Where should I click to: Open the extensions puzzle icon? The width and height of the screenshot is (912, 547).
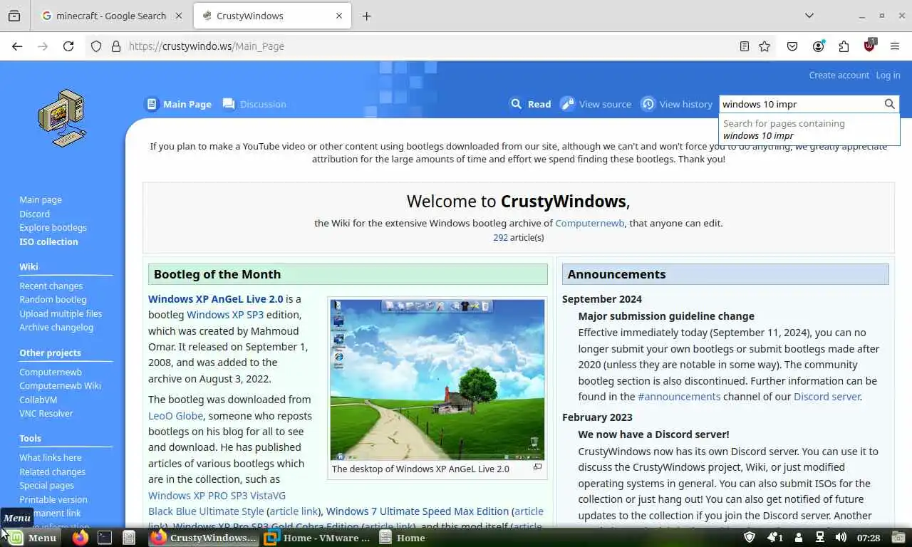tap(844, 46)
